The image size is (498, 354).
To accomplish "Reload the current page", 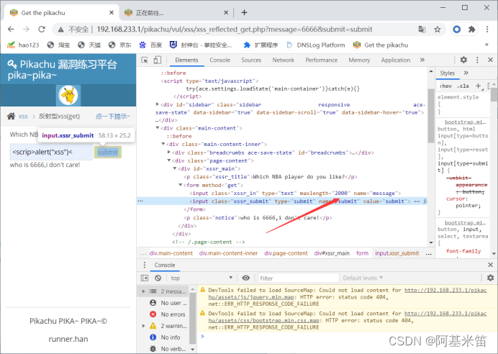I will pyautogui.click(x=42, y=29).
